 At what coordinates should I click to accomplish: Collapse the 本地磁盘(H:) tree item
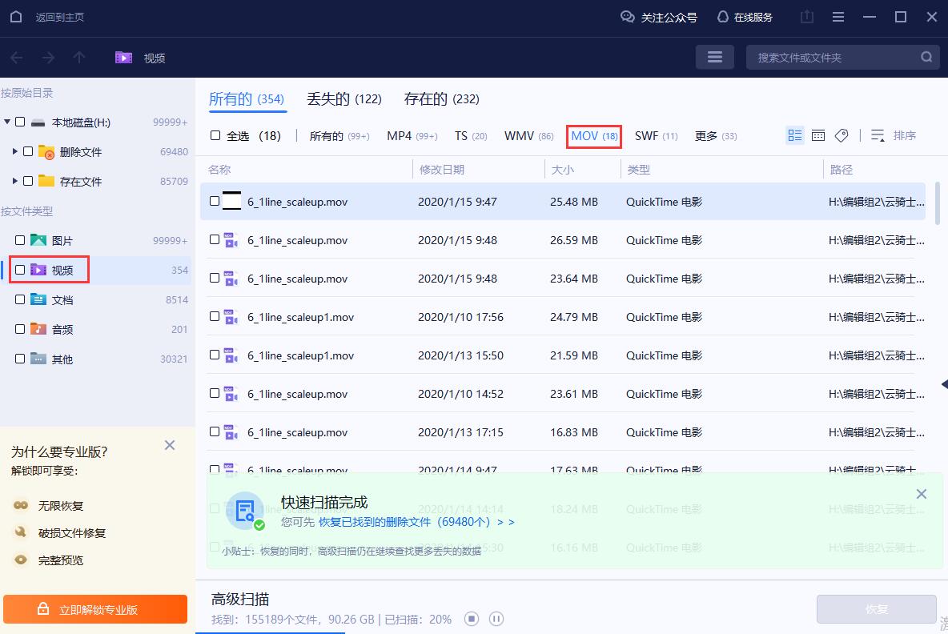tap(6, 122)
